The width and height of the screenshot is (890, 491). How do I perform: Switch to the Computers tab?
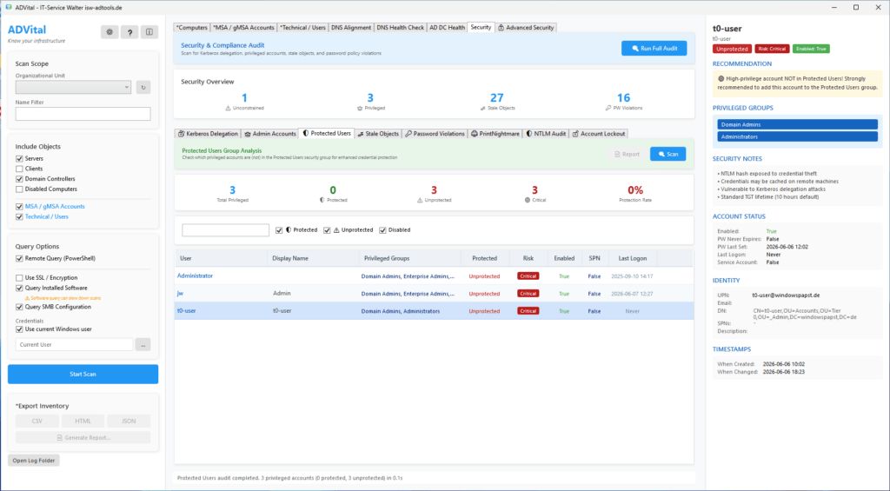tap(192, 27)
